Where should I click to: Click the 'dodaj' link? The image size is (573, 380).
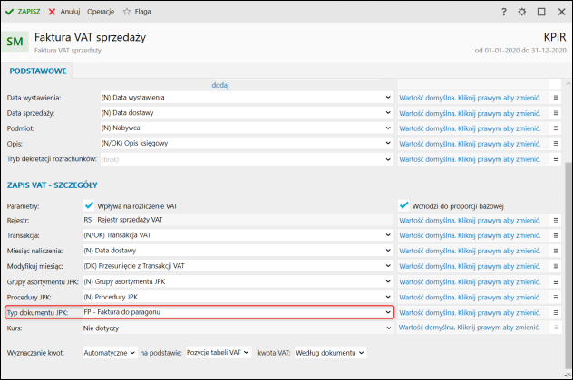[x=220, y=84]
